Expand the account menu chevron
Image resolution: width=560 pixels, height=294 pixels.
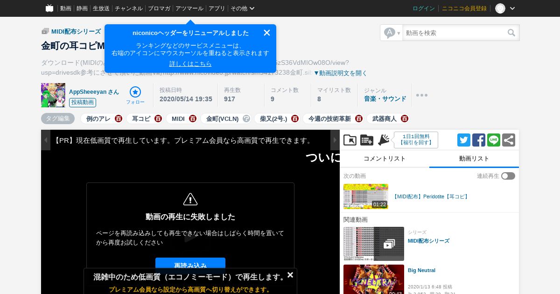[512, 8]
